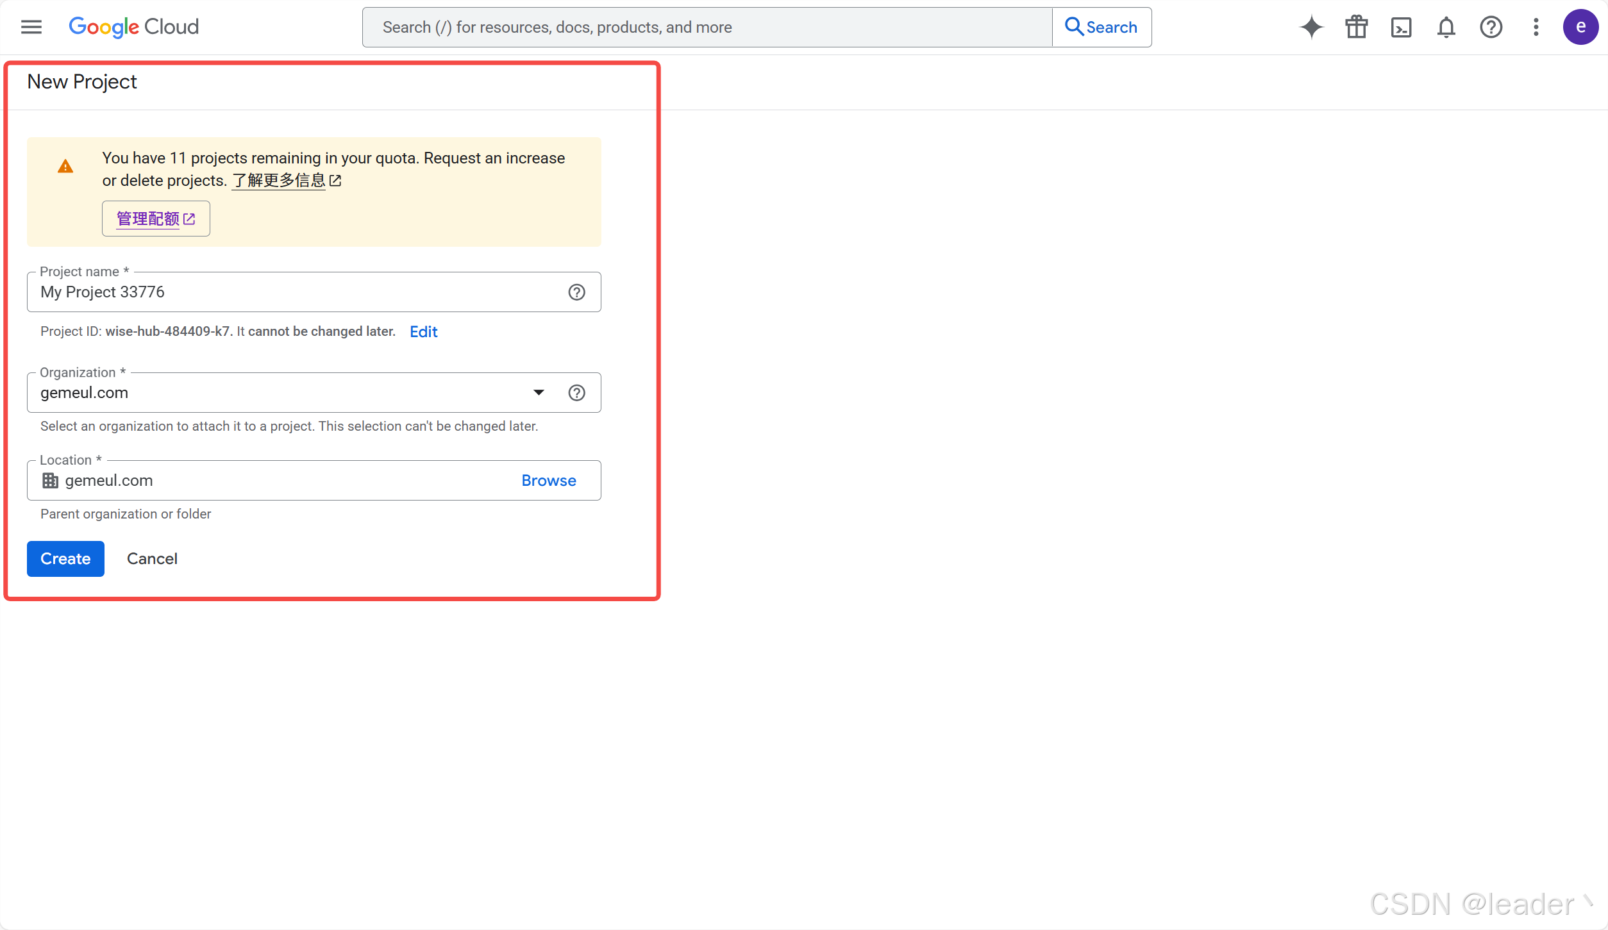Click the Organization field help icon
Screen dimensions: 1608x930
coord(576,393)
